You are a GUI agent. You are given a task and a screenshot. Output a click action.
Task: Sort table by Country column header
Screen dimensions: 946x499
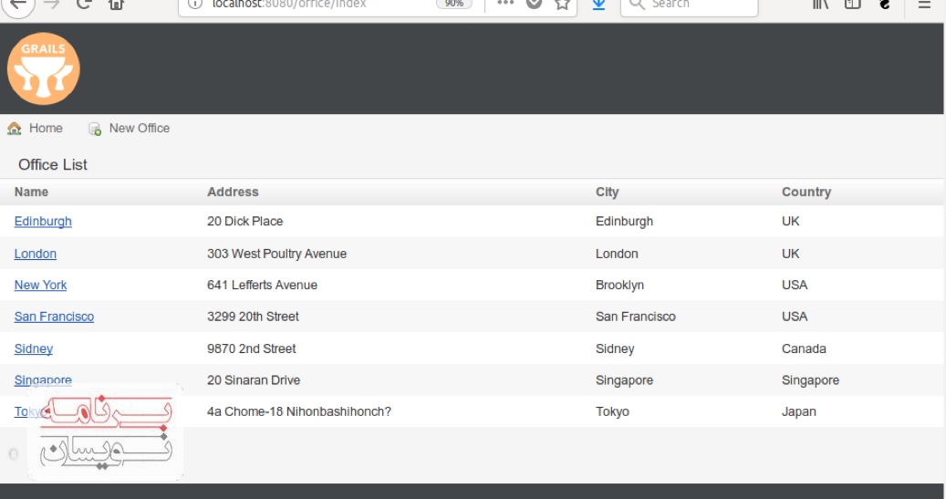pyautogui.click(x=806, y=192)
